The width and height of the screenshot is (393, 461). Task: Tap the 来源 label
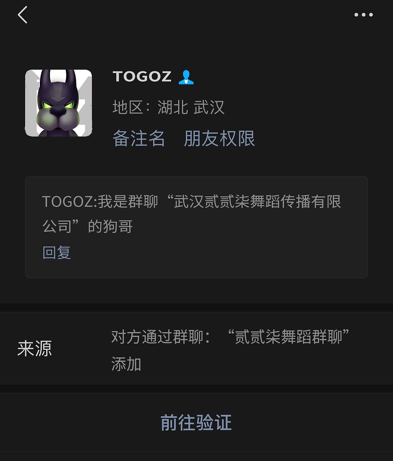click(35, 349)
